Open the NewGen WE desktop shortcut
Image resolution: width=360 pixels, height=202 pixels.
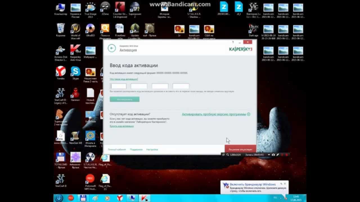click(76, 137)
